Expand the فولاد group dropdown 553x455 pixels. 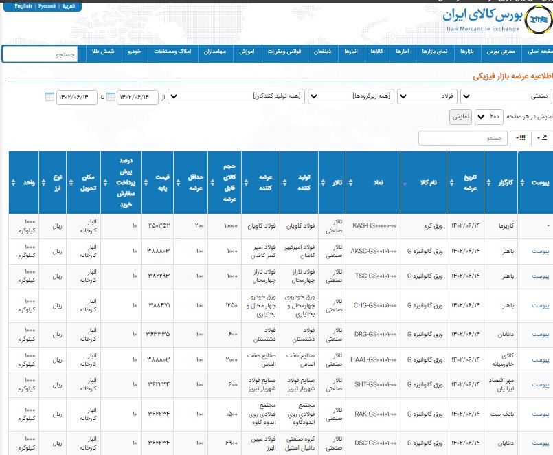tap(427, 96)
